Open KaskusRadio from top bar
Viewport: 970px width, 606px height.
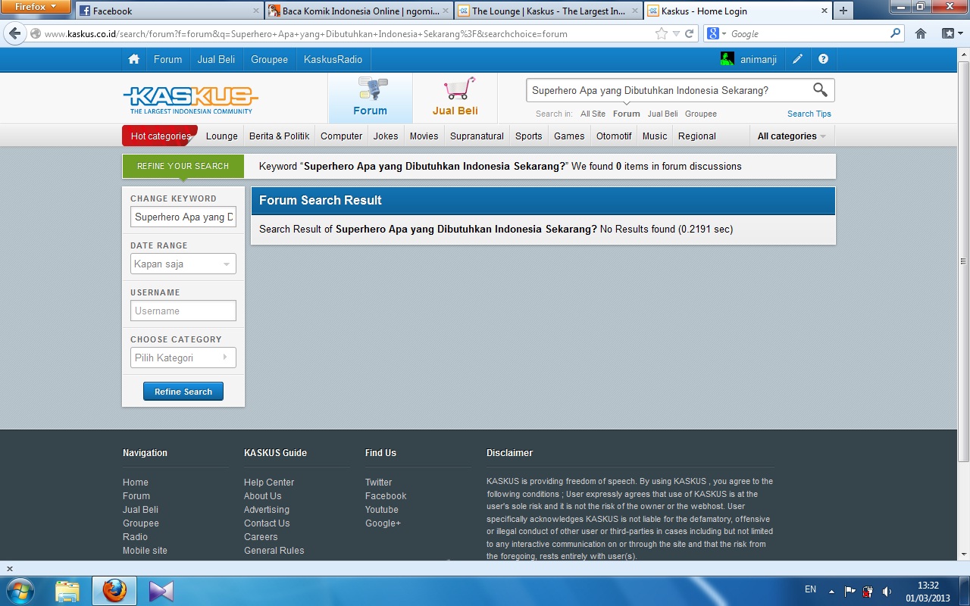(x=333, y=59)
